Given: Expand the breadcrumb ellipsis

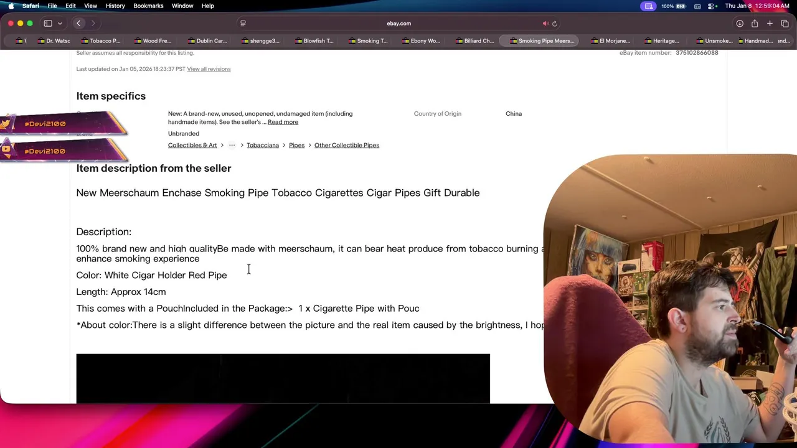Looking at the screenshot, I should (232, 145).
